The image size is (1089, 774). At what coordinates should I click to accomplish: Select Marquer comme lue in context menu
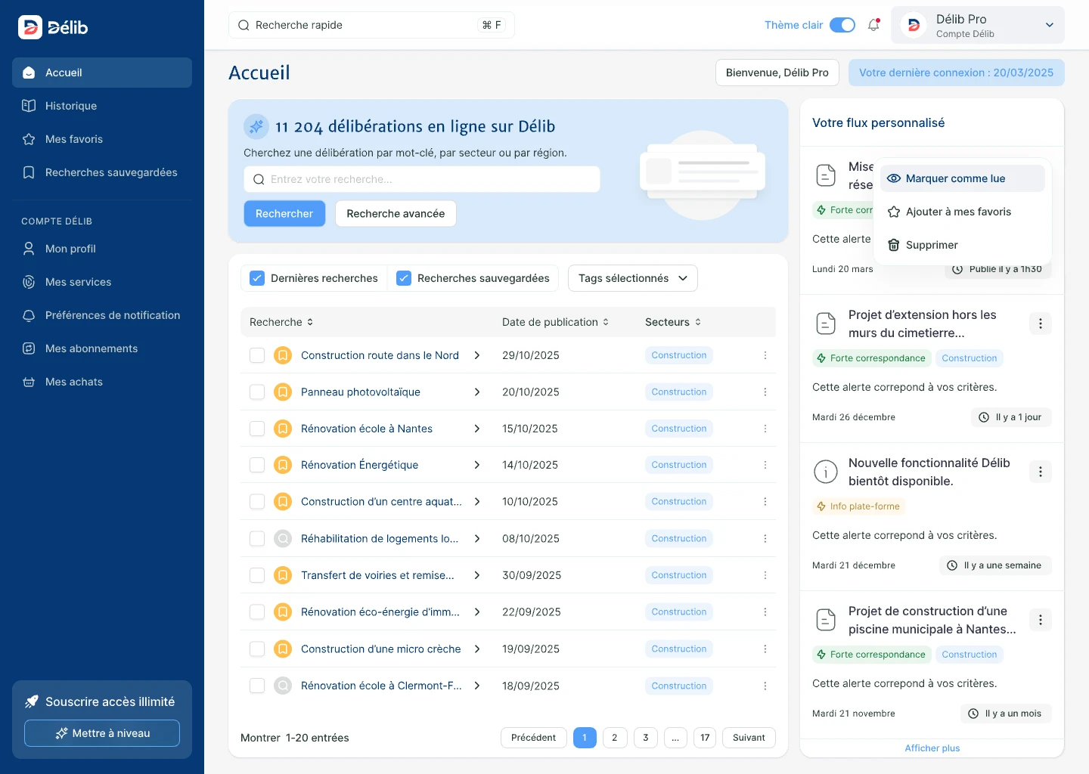point(962,178)
